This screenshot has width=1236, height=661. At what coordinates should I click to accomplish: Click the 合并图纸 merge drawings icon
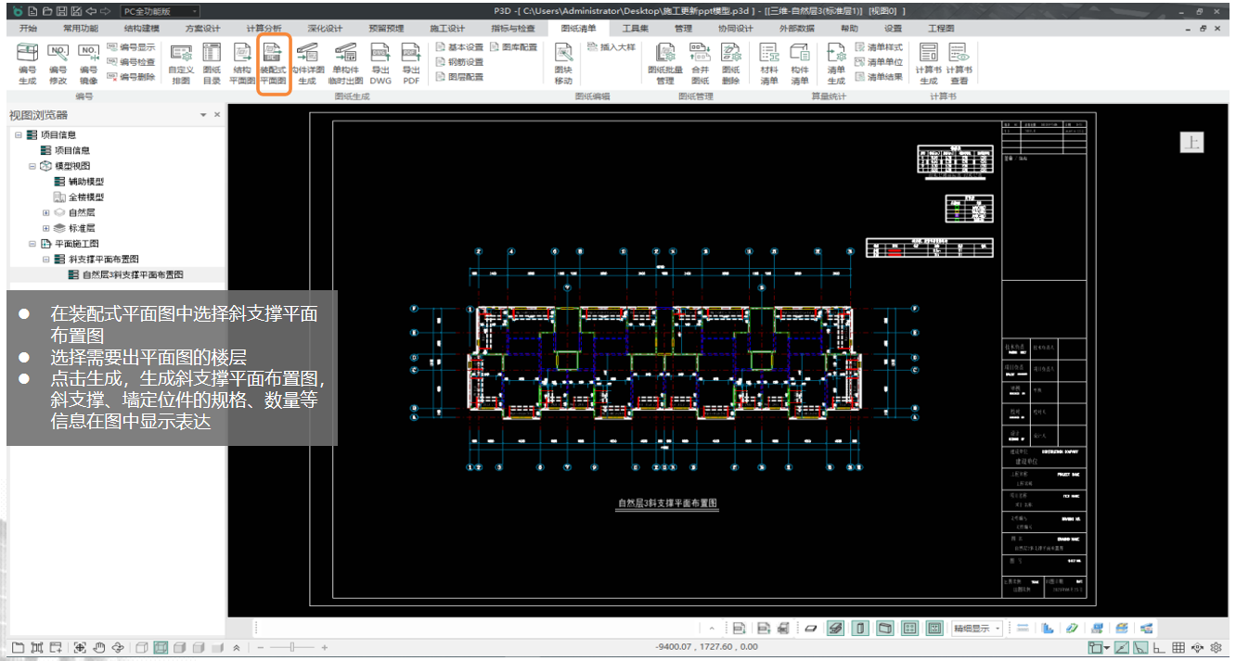pyautogui.click(x=700, y=63)
